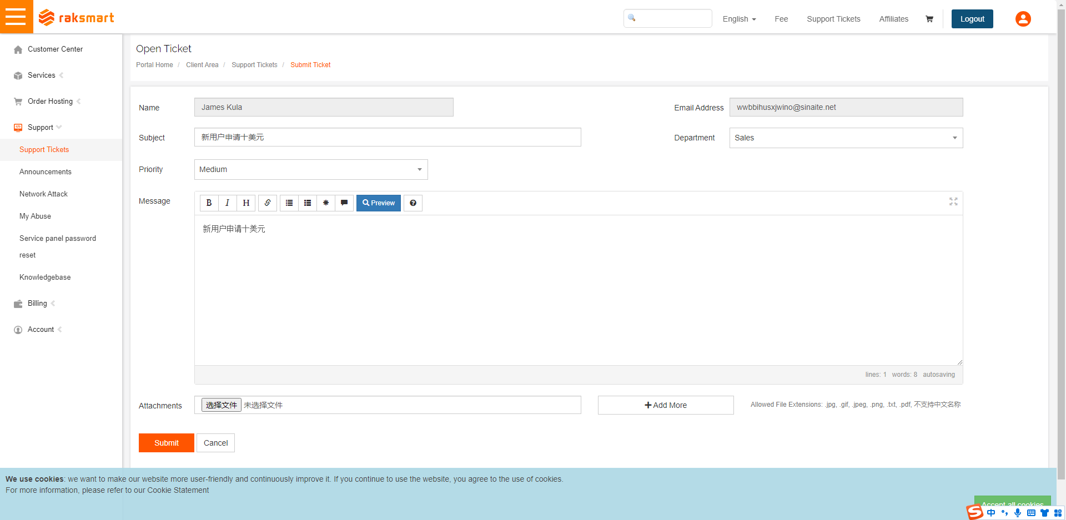Click the page's vertical scrollbar
This screenshot has height=520, width=1066.
(1061, 222)
